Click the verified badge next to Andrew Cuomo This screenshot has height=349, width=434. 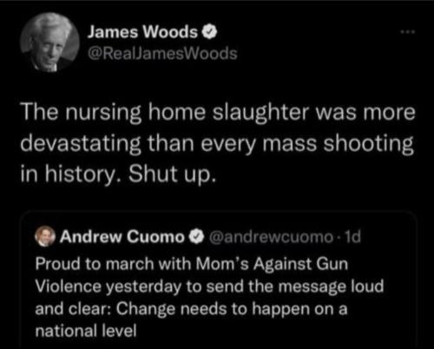[x=196, y=237]
